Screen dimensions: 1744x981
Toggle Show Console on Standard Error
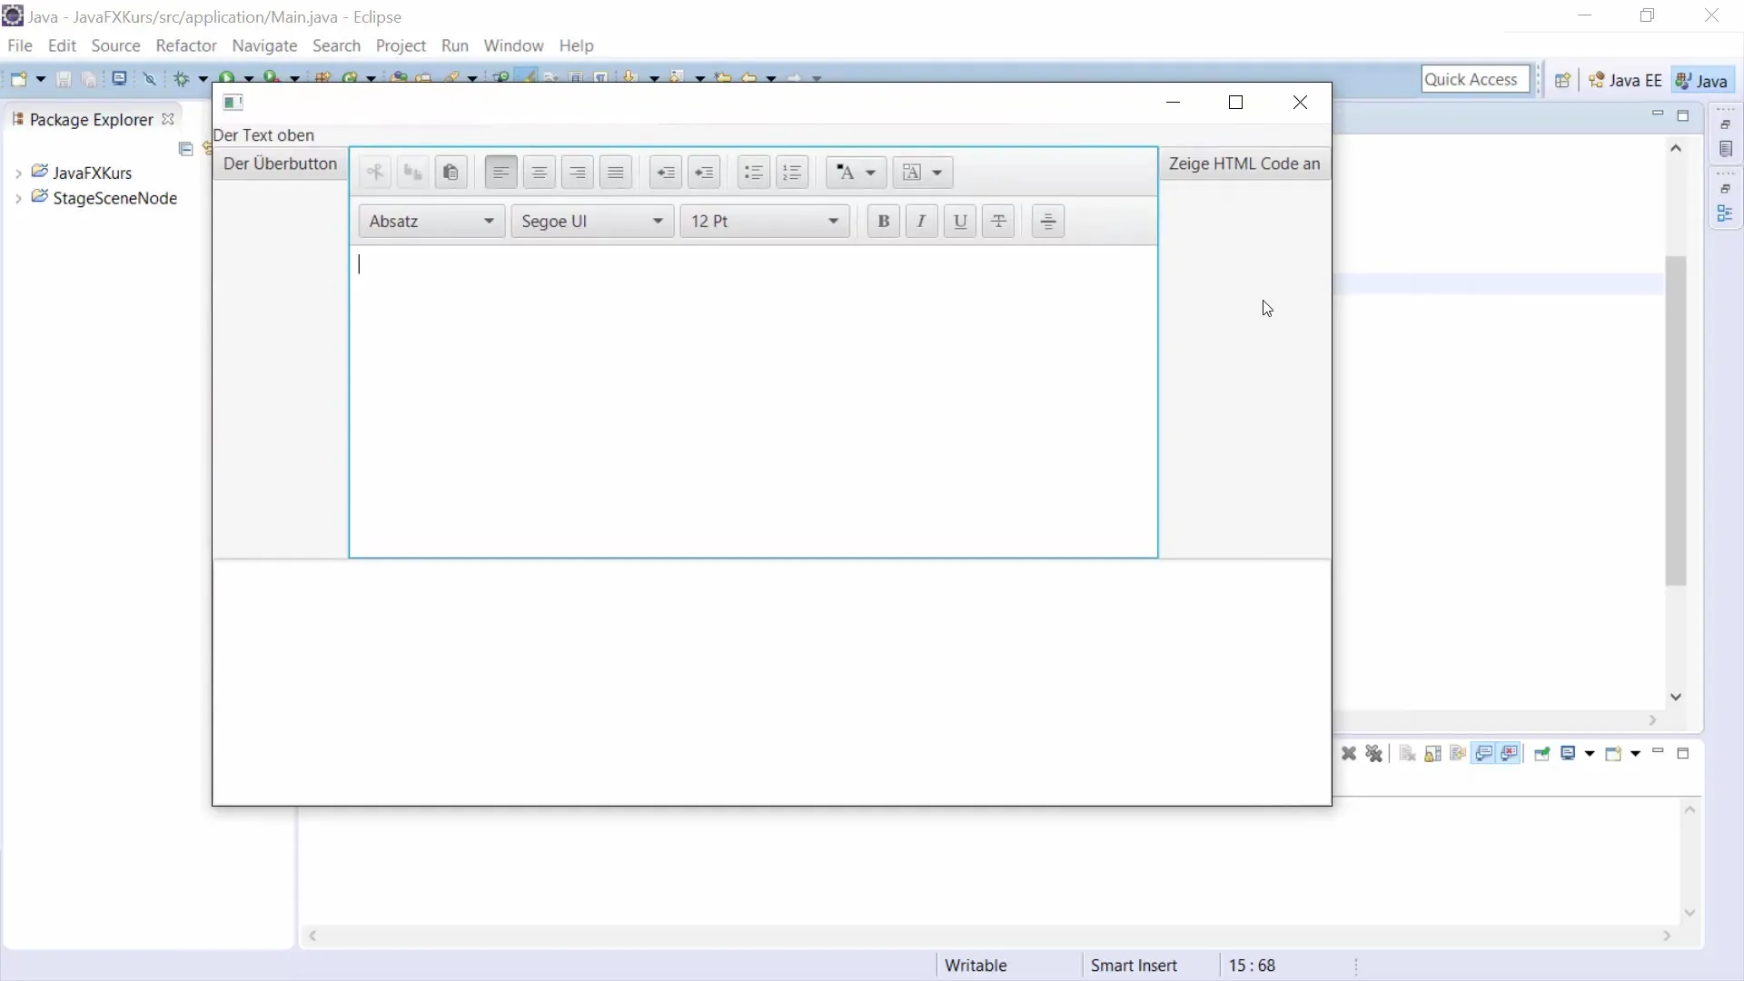click(x=1510, y=753)
